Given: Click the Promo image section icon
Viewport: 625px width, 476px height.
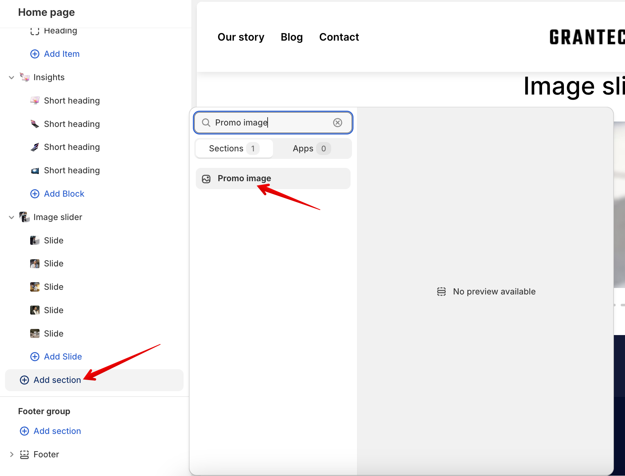Looking at the screenshot, I should [206, 179].
